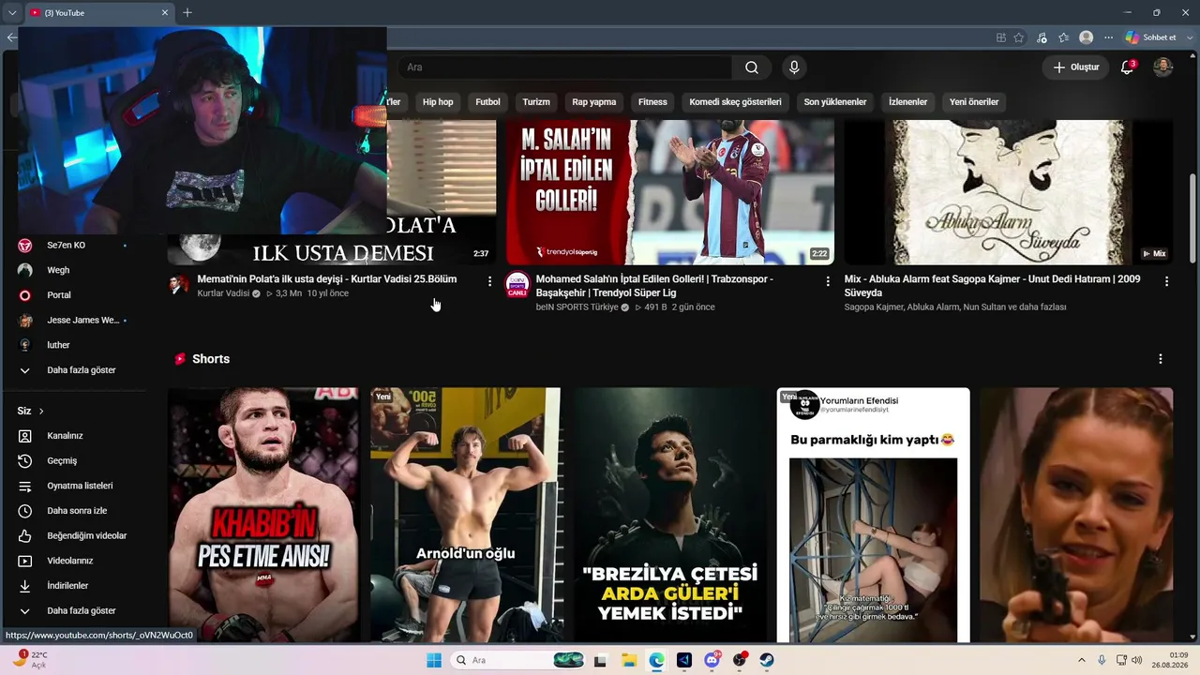This screenshot has width=1200, height=675.
Task: Select the Rap yapma filter chip
Action: click(x=594, y=102)
